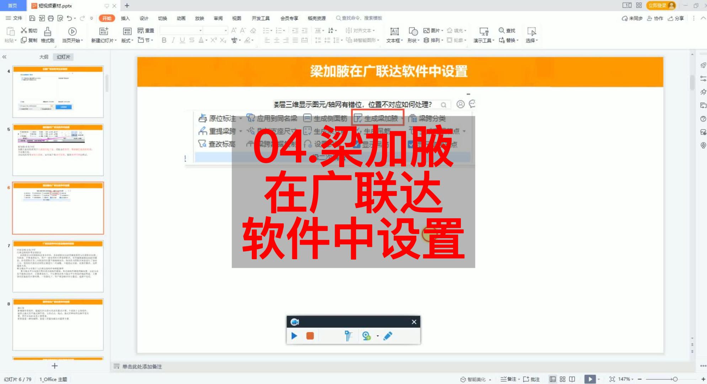
Task: Click the 新建幻灯片 new slide icon
Action: 103,31
